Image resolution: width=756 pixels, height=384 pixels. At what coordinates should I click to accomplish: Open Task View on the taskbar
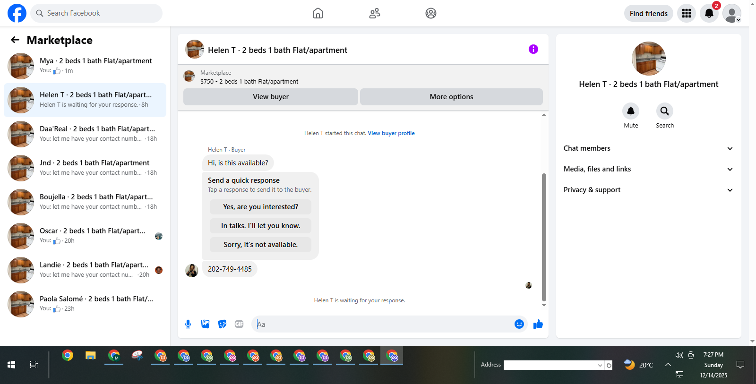coord(34,365)
